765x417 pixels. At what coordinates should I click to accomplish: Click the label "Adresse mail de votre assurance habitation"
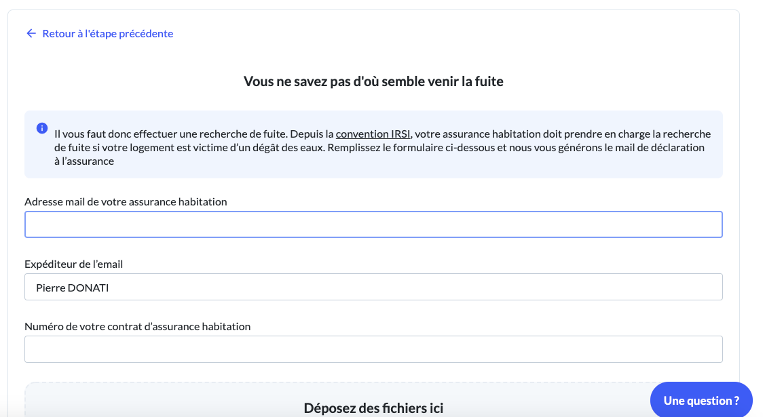tap(126, 201)
